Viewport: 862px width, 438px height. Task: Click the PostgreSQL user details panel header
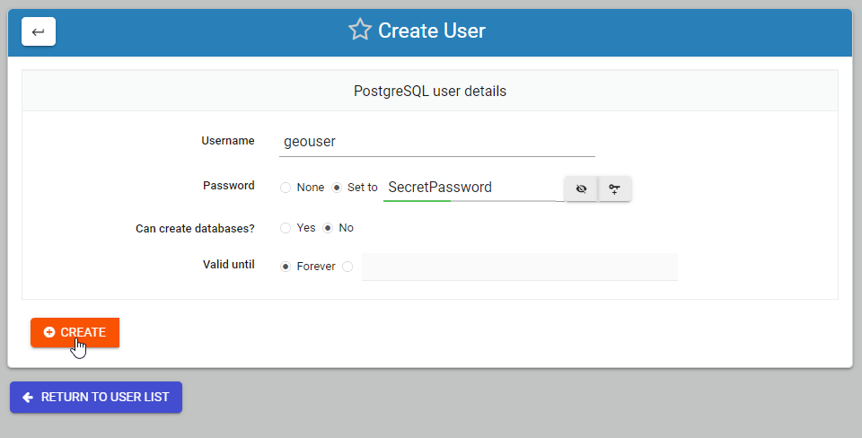(x=430, y=92)
